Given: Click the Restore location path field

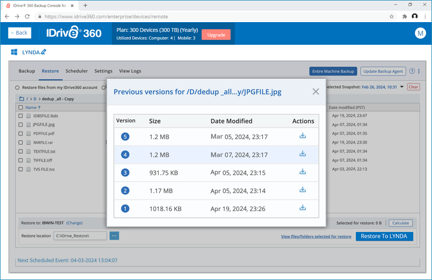Looking at the screenshot, I should click(x=80, y=236).
